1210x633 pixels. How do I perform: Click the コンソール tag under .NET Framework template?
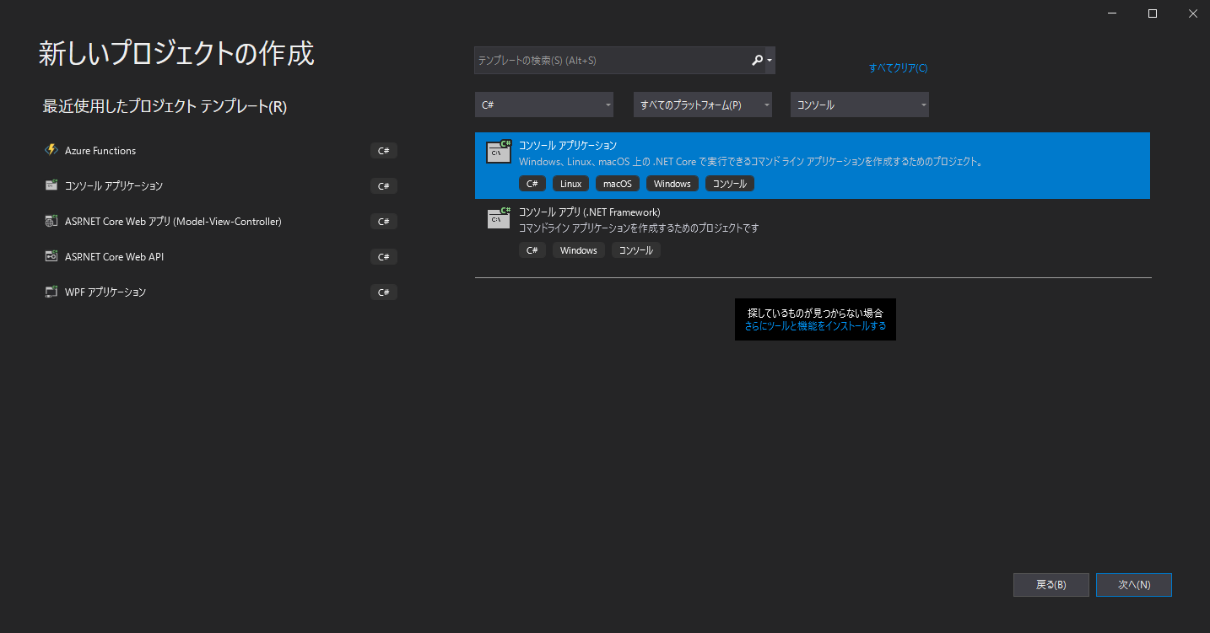635,250
